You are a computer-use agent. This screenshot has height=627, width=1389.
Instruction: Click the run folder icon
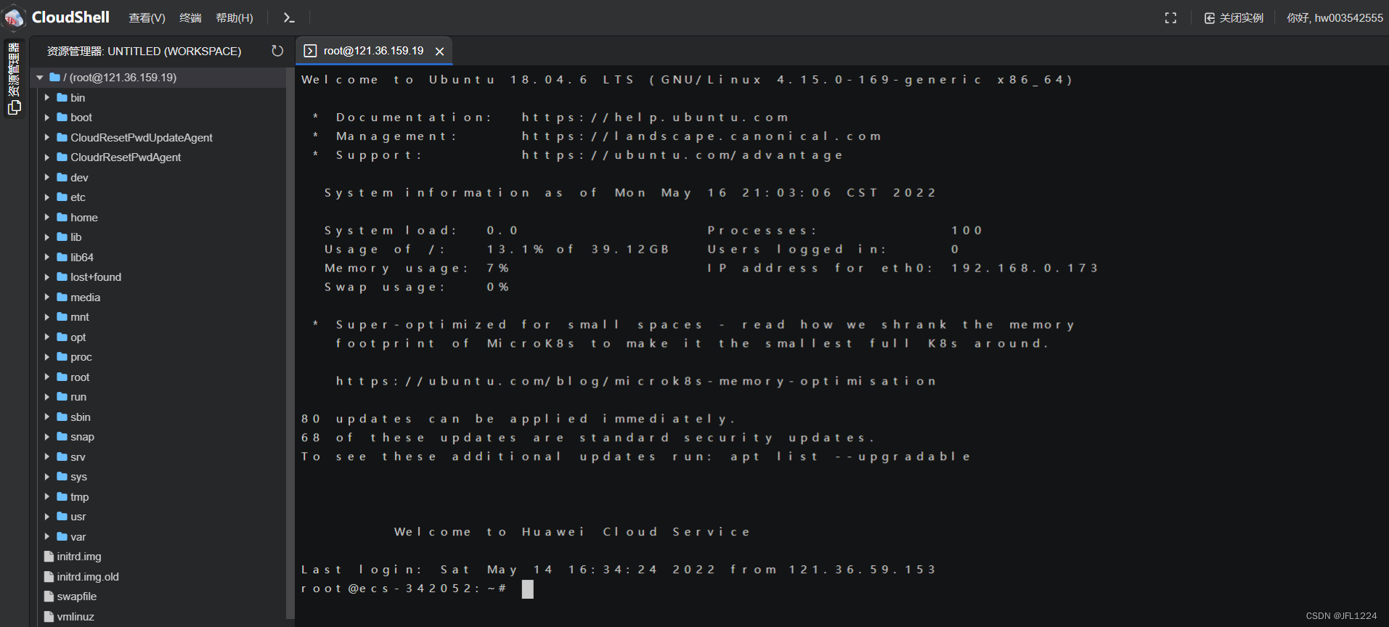[62, 397]
